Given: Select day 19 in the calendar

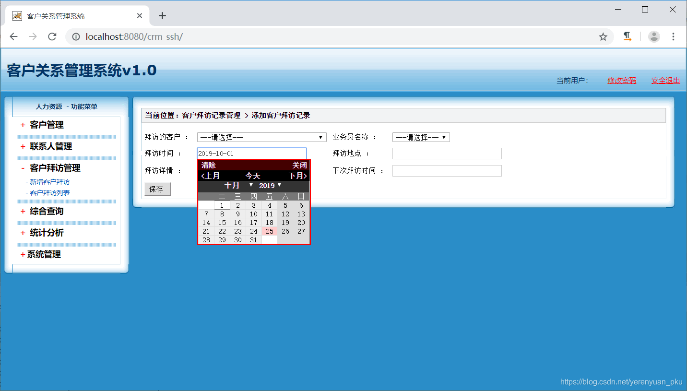Looking at the screenshot, I should pyautogui.click(x=285, y=223).
